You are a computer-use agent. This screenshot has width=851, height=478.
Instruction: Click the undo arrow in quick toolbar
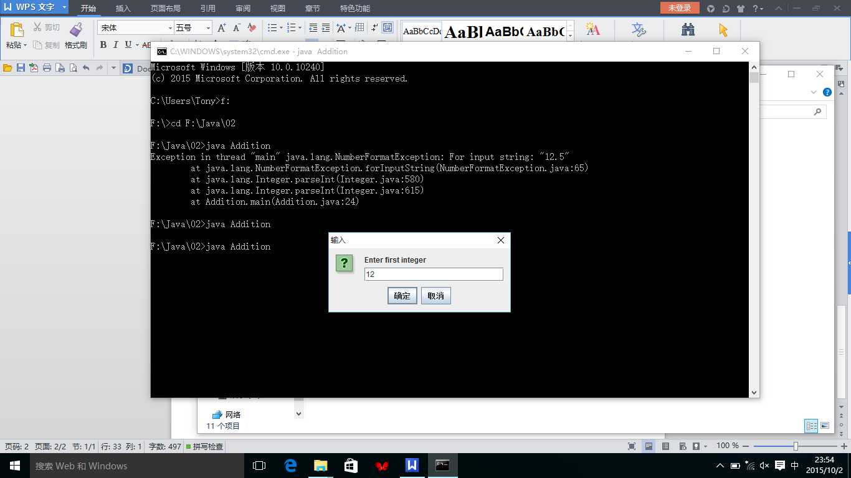tap(86, 68)
